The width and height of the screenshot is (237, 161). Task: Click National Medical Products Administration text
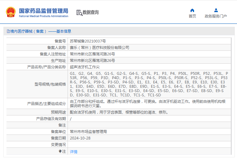(44, 16)
